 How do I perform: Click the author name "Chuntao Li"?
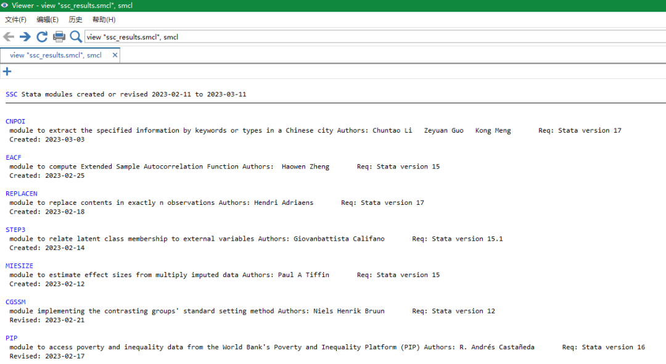(x=392, y=130)
